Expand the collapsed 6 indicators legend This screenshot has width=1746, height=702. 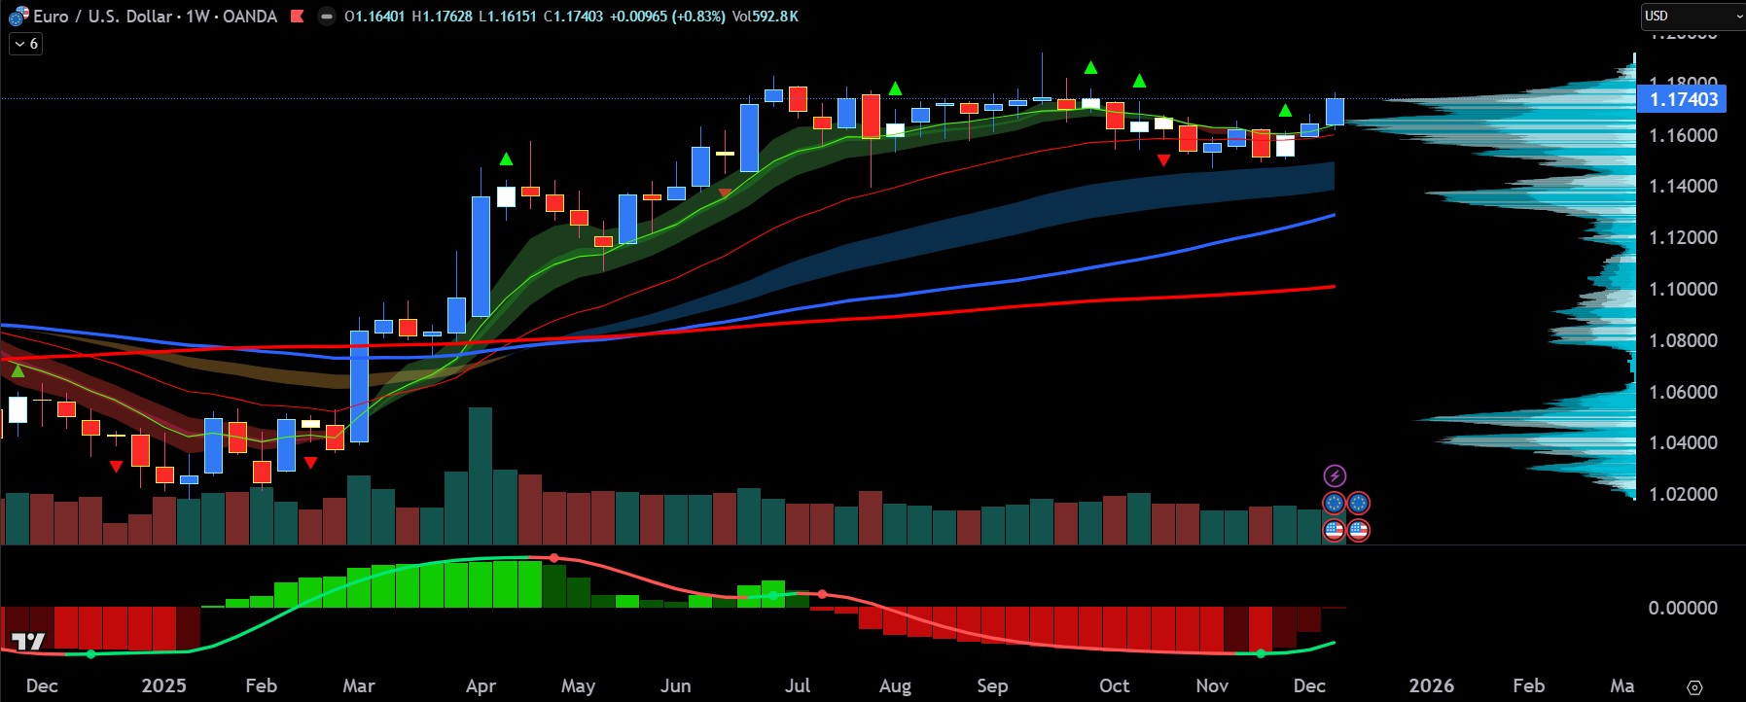26,44
